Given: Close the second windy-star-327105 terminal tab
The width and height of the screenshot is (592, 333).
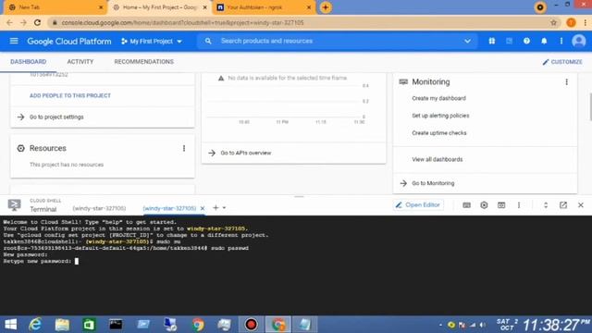Looking at the screenshot, I should [x=203, y=208].
